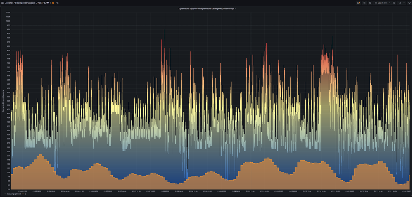Expand the refresh interval dropdown
The image size is (412, 197).
[404, 2]
